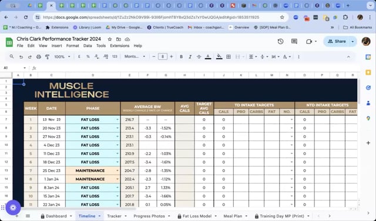This screenshot has width=376, height=221.
Task: Click the Meet camera icon
Action: (x=309, y=42)
